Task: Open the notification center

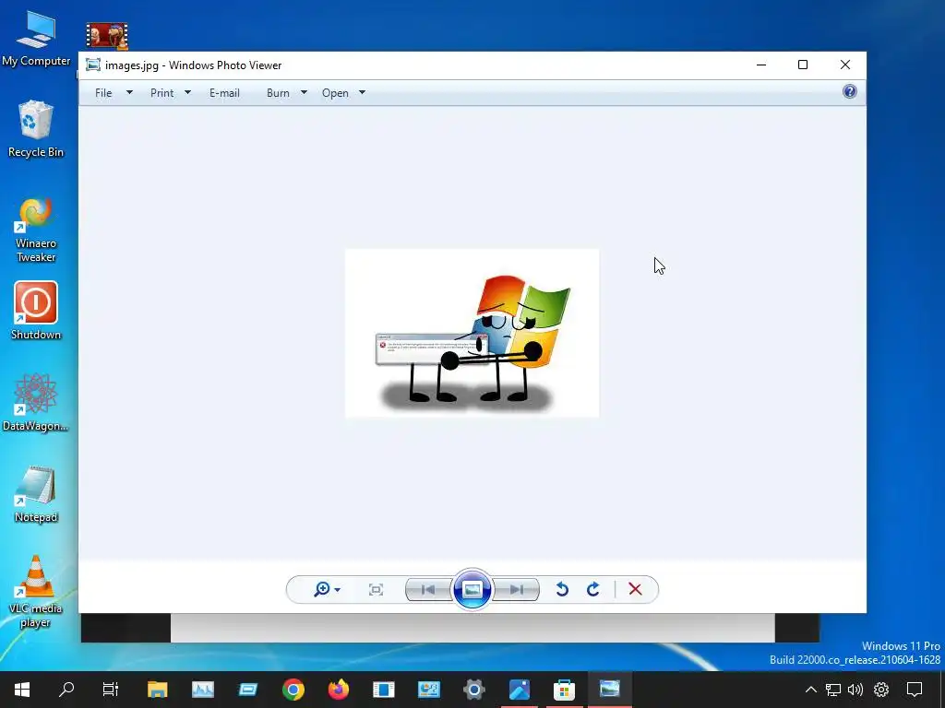Action: [915, 690]
